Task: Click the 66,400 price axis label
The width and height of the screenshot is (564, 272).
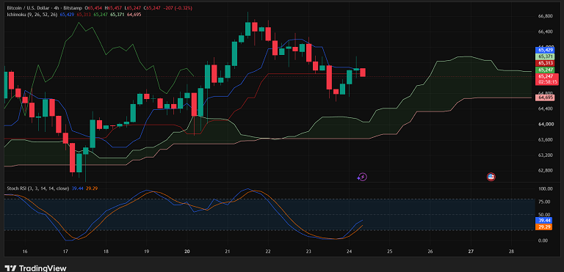Action: pos(546,32)
